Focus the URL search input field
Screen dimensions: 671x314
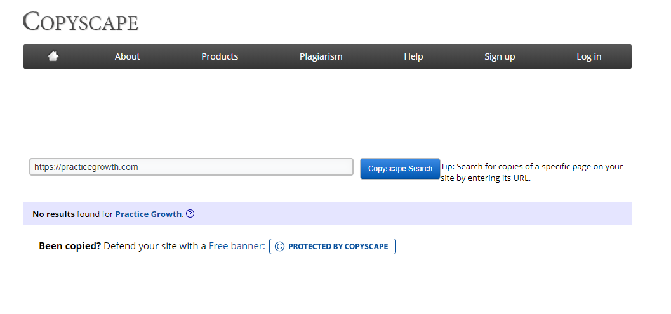[191, 167]
